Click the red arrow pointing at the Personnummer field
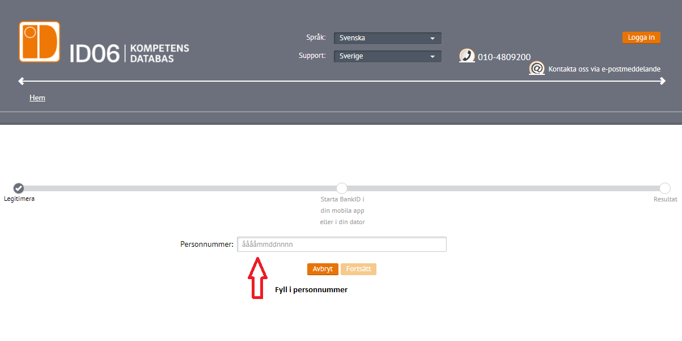The height and width of the screenshot is (341, 682). [256, 278]
